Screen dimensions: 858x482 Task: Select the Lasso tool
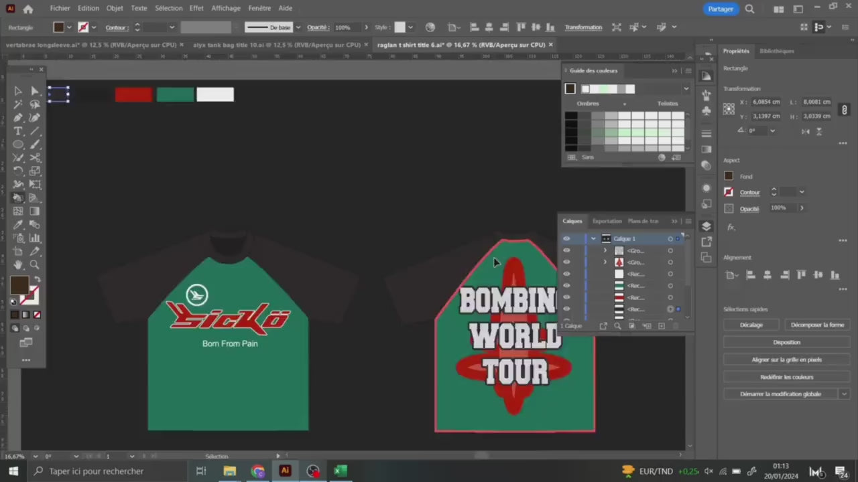[x=35, y=104]
